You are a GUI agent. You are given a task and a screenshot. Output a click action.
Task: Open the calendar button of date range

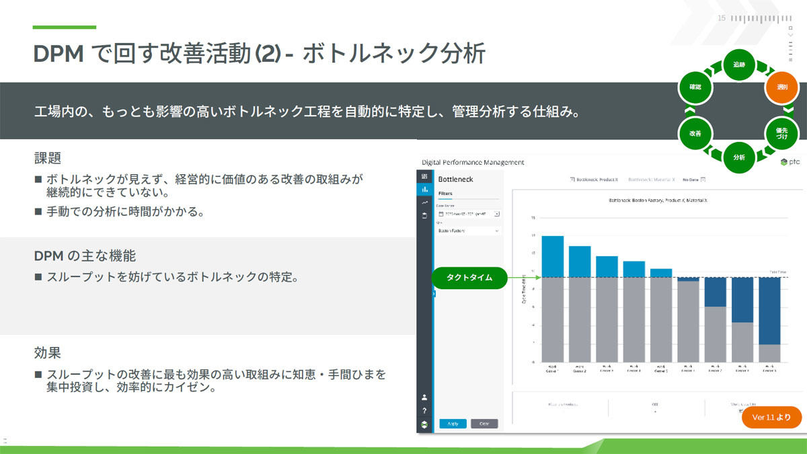click(x=497, y=214)
